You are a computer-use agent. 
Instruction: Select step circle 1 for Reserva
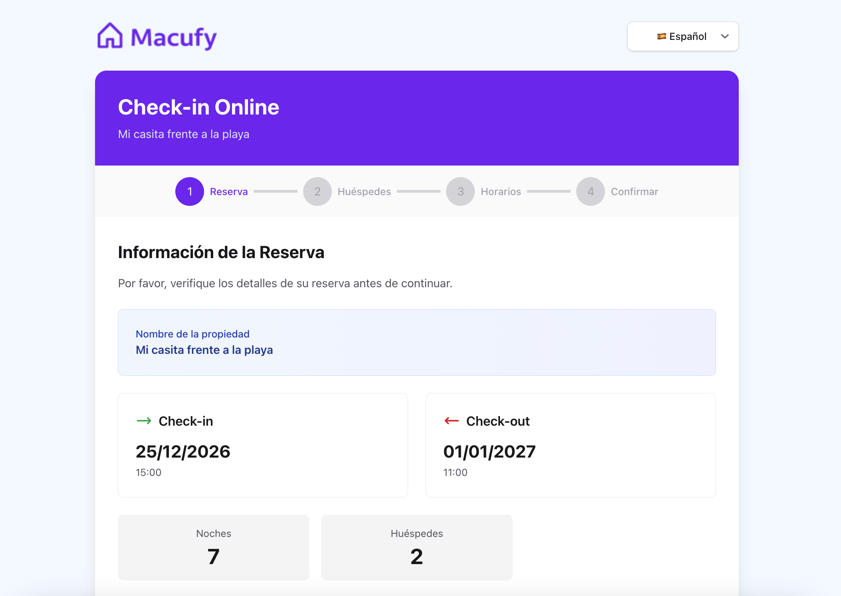coord(189,191)
